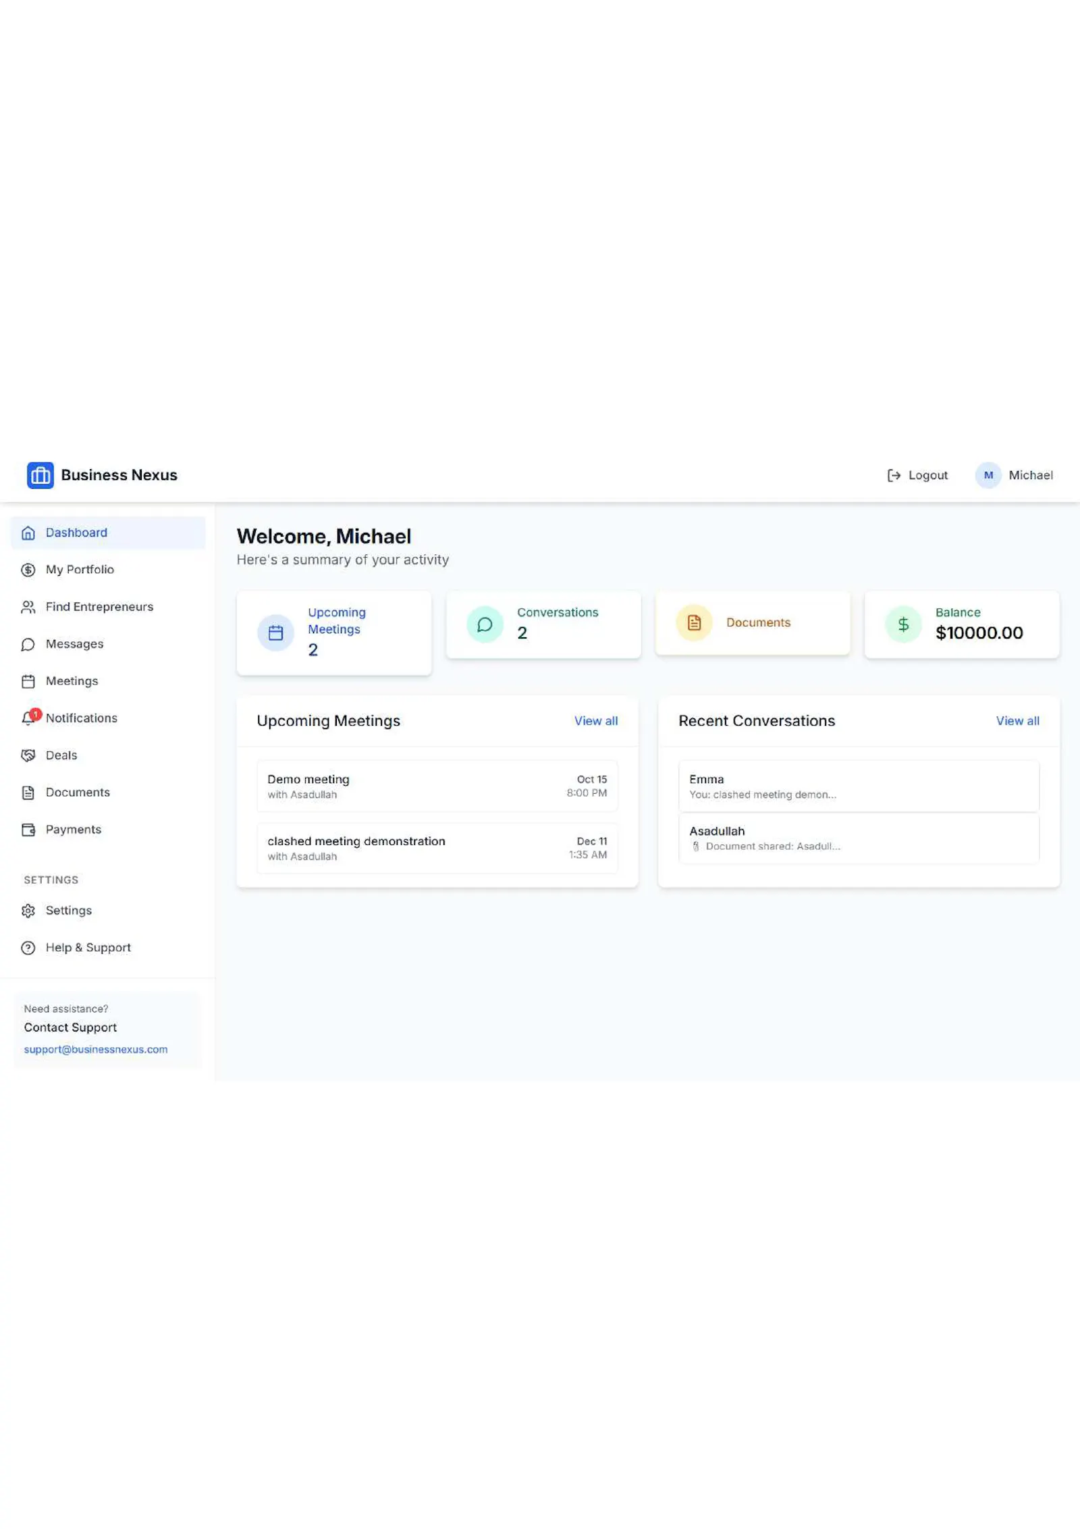Viewport: 1080px width, 1529px height.
Task: Open the Messages section
Action: 108,644
